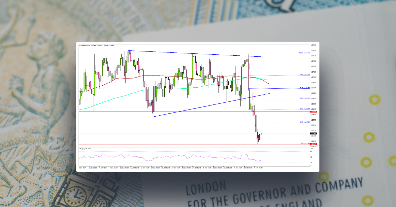396x207 pixels.
Task: Click the red horizontal support line
Action: pyautogui.click(x=132, y=111)
